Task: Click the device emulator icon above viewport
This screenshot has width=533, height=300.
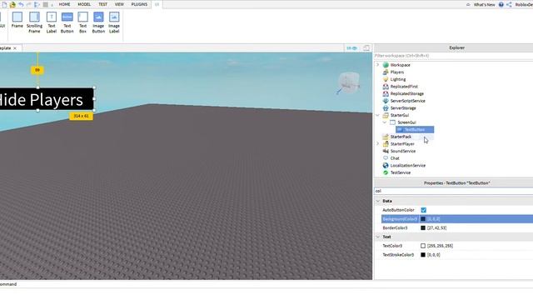Action: [x=366, y=48]
